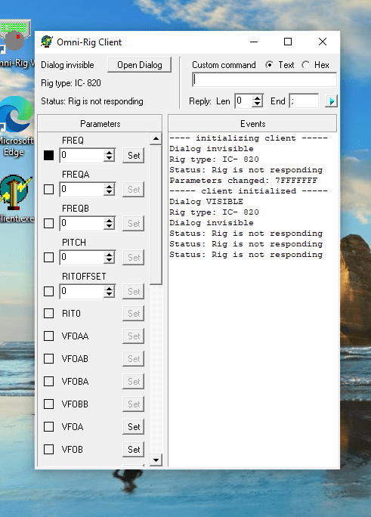The image size is (371, 517).
Task: Increment the RITOFFSET value using the up arrow
Action: tap(109, 288)
